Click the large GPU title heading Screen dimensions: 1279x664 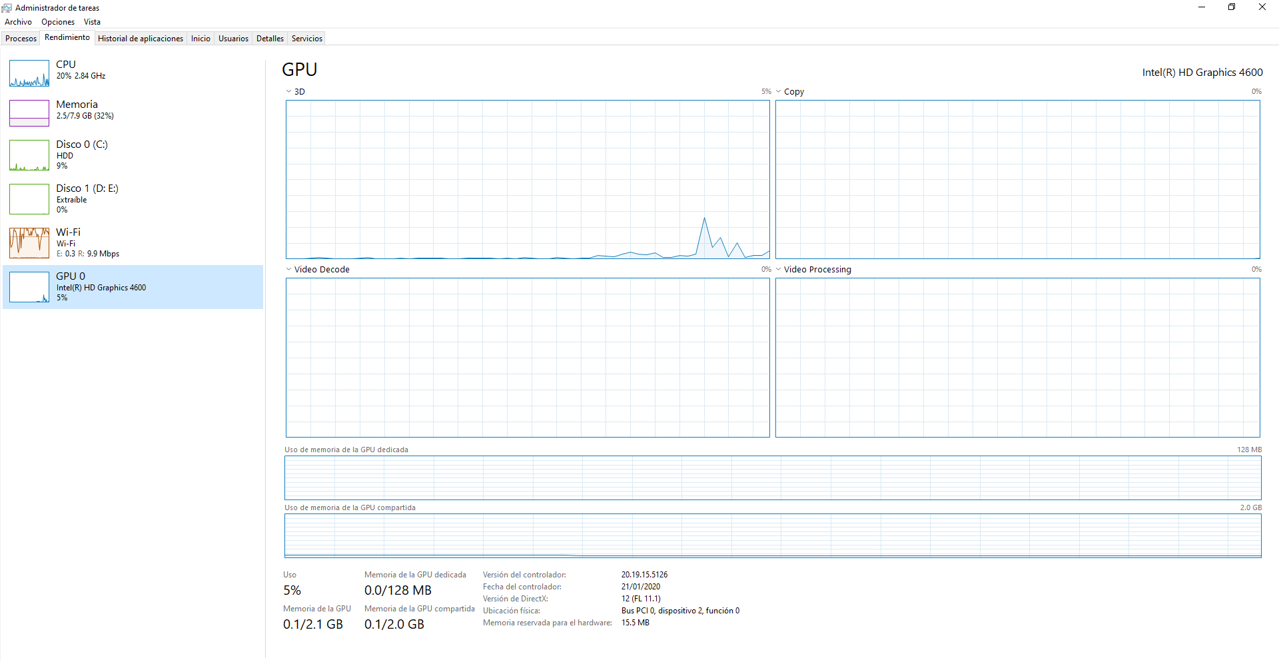(x=300, y=70)
